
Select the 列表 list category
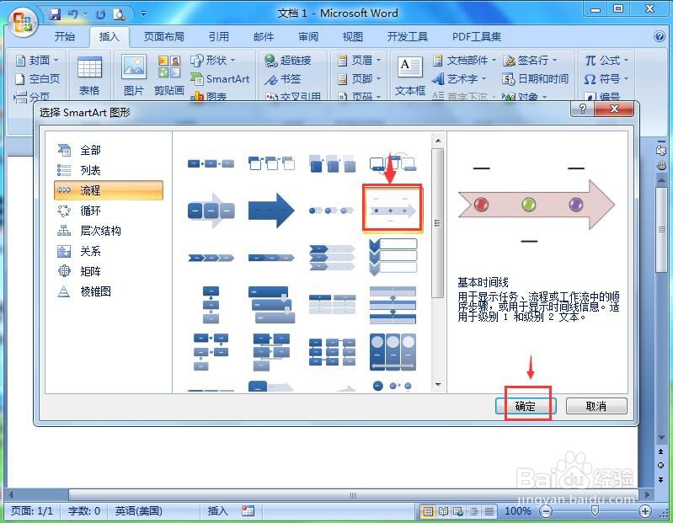108,170
